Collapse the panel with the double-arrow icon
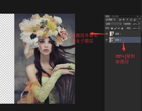The width and height of the screenshot is (142, 111). (x=138, y=16)
